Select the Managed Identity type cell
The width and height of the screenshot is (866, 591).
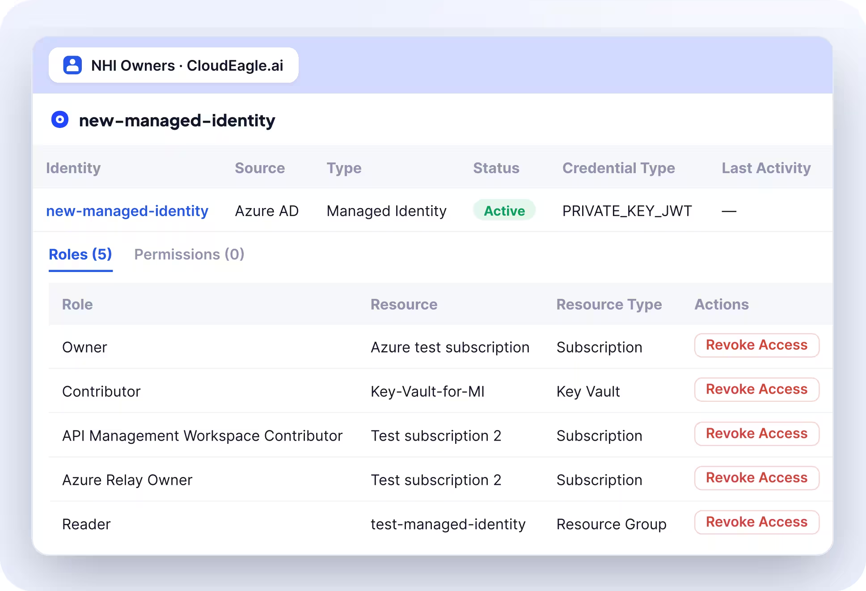point(387,211)
